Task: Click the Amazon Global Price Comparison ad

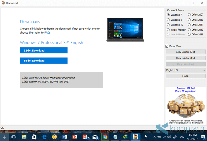Action: click(185, 106)
